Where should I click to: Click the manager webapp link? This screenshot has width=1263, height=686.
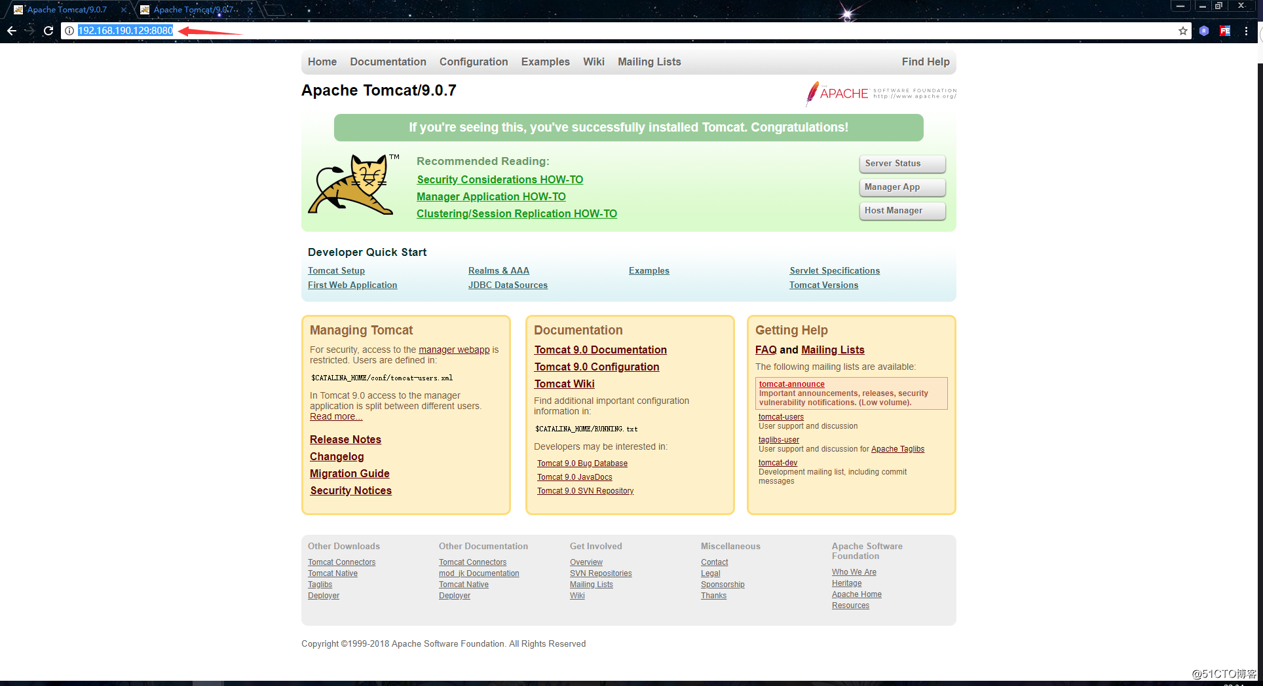454,350
